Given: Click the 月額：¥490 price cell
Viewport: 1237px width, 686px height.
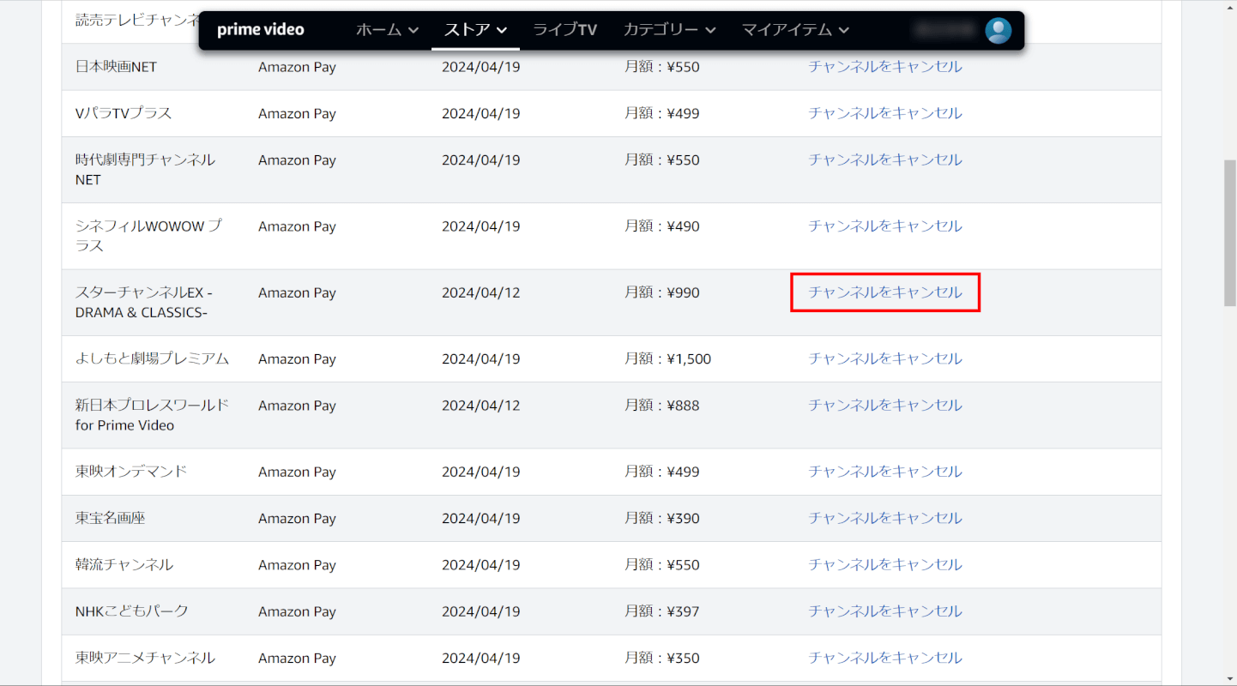Looking at the screenshot, I should 662,226.
